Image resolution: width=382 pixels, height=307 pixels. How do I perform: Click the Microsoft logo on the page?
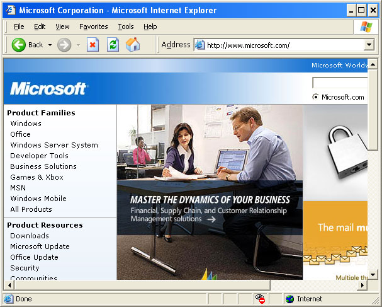pyautogui.click(x=48, y=88)
